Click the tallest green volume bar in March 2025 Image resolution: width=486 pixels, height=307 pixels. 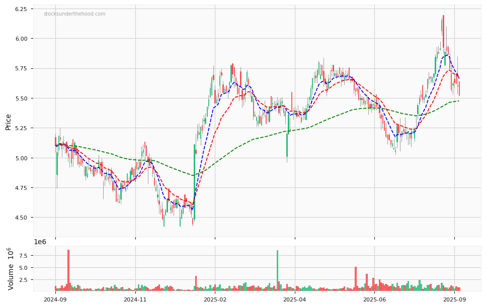[277, 270]
